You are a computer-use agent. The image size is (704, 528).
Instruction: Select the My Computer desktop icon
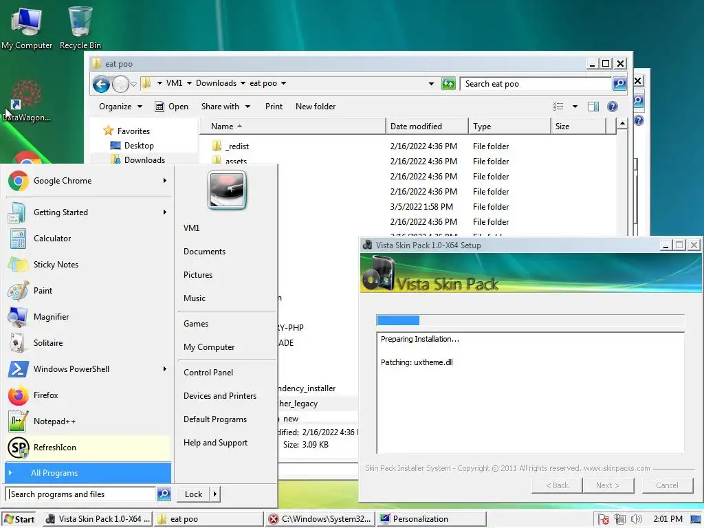tap(27, 29)
